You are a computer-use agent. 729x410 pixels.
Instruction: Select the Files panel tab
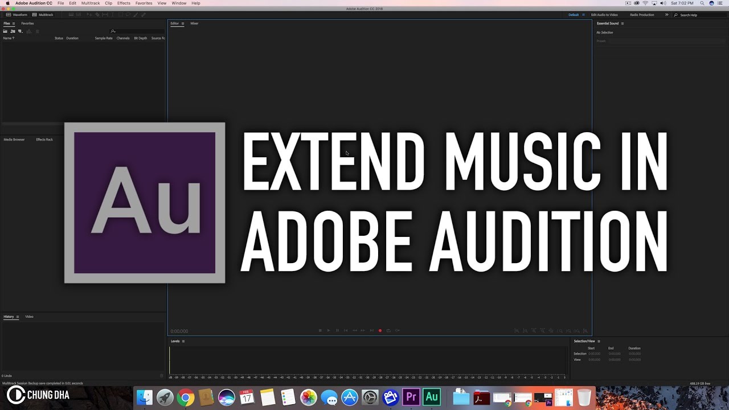click(7, 23)
